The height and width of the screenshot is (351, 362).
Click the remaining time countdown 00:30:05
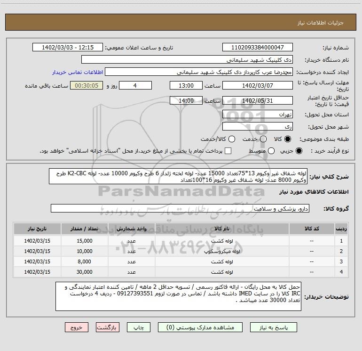point(87,85)
